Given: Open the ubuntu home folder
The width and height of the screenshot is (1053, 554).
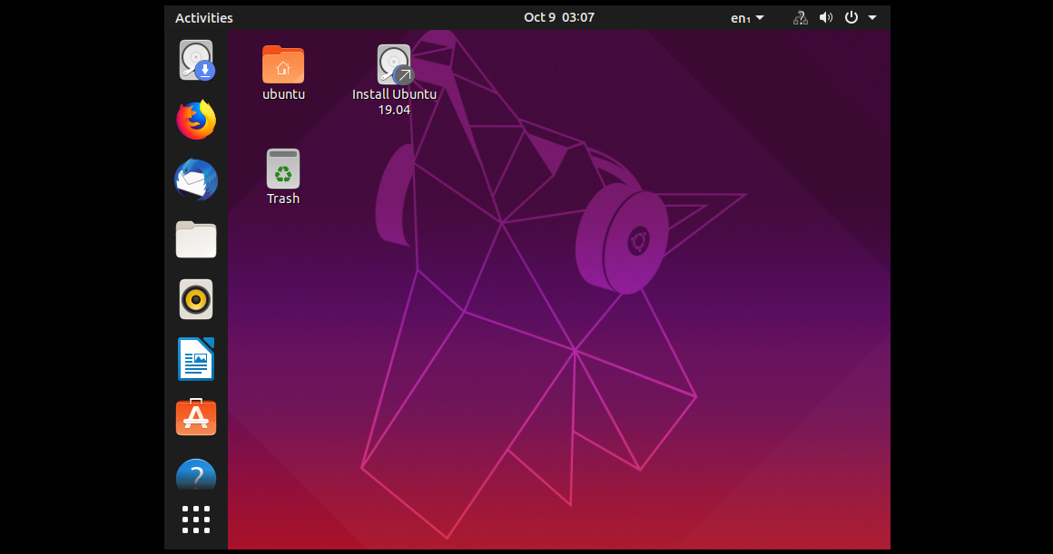Looking at the screenshot, I should (x=282, y=64).
